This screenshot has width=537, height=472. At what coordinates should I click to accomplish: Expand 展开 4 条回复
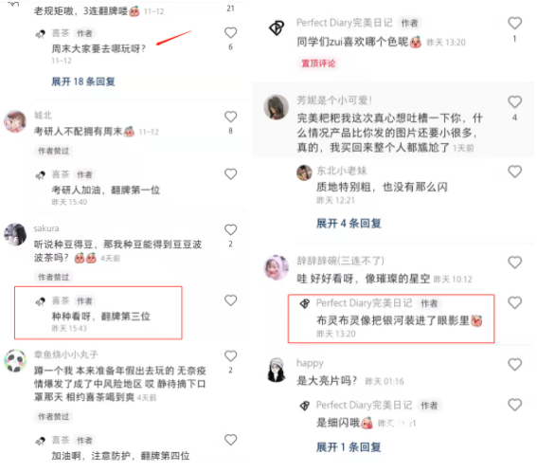click(x=349, y=224)
